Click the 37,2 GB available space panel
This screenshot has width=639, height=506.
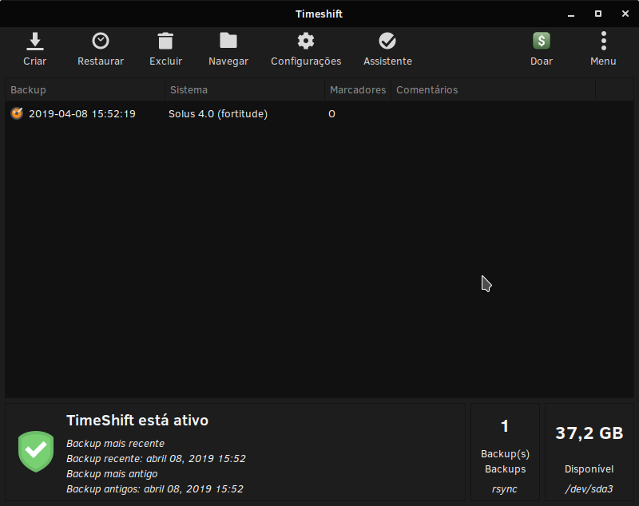[x=589, y=452]
